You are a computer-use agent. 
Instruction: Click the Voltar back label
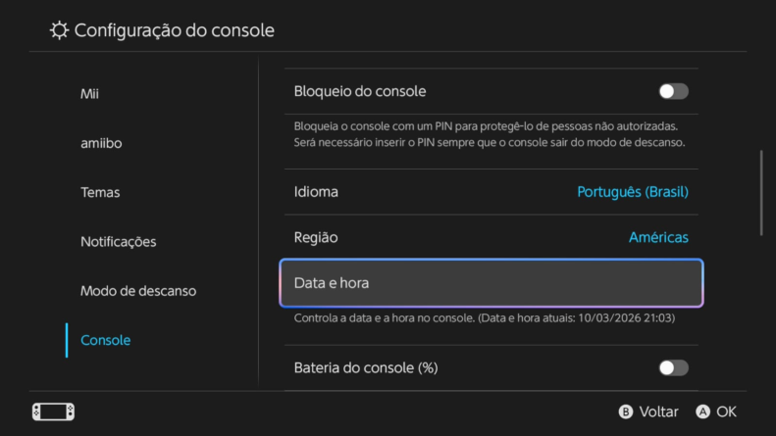tap(657, 412)
